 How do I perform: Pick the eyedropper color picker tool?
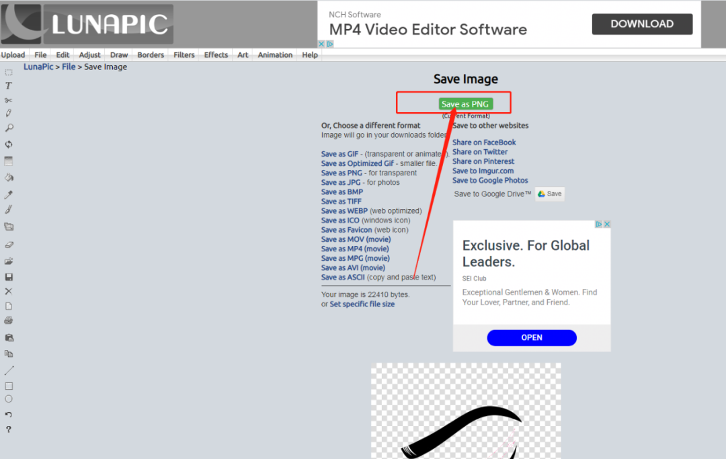click(x=8, y=194)
